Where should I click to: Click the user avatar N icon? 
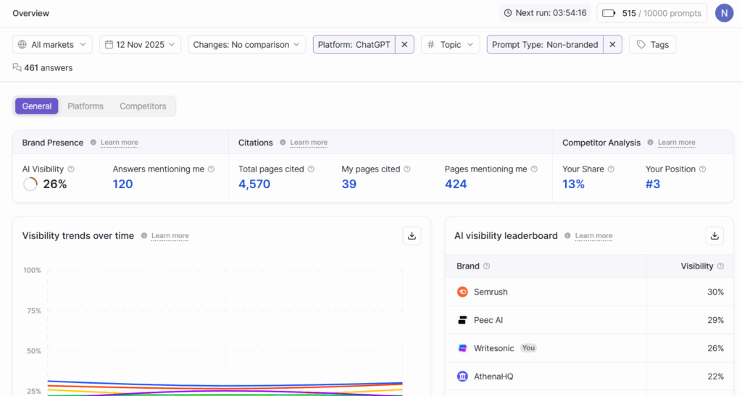724,13
